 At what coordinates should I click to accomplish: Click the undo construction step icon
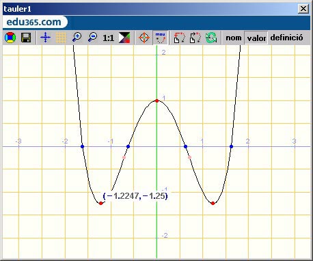tap(180, 38)
